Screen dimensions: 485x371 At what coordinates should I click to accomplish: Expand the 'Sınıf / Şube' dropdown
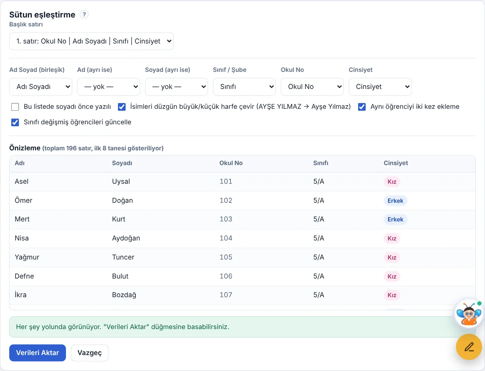pos(244,87)
